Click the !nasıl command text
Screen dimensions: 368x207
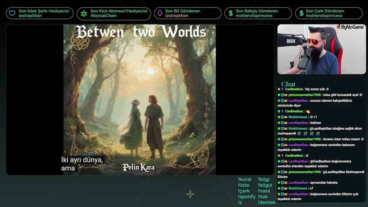tap(264, 191)
